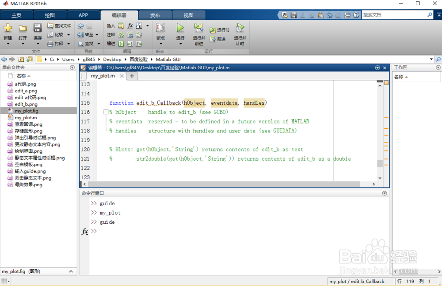Image resolution: width=442 pixels, height=286 pixels.
Task: Click the fx function browser in command window
Action: tap(84, 231)
